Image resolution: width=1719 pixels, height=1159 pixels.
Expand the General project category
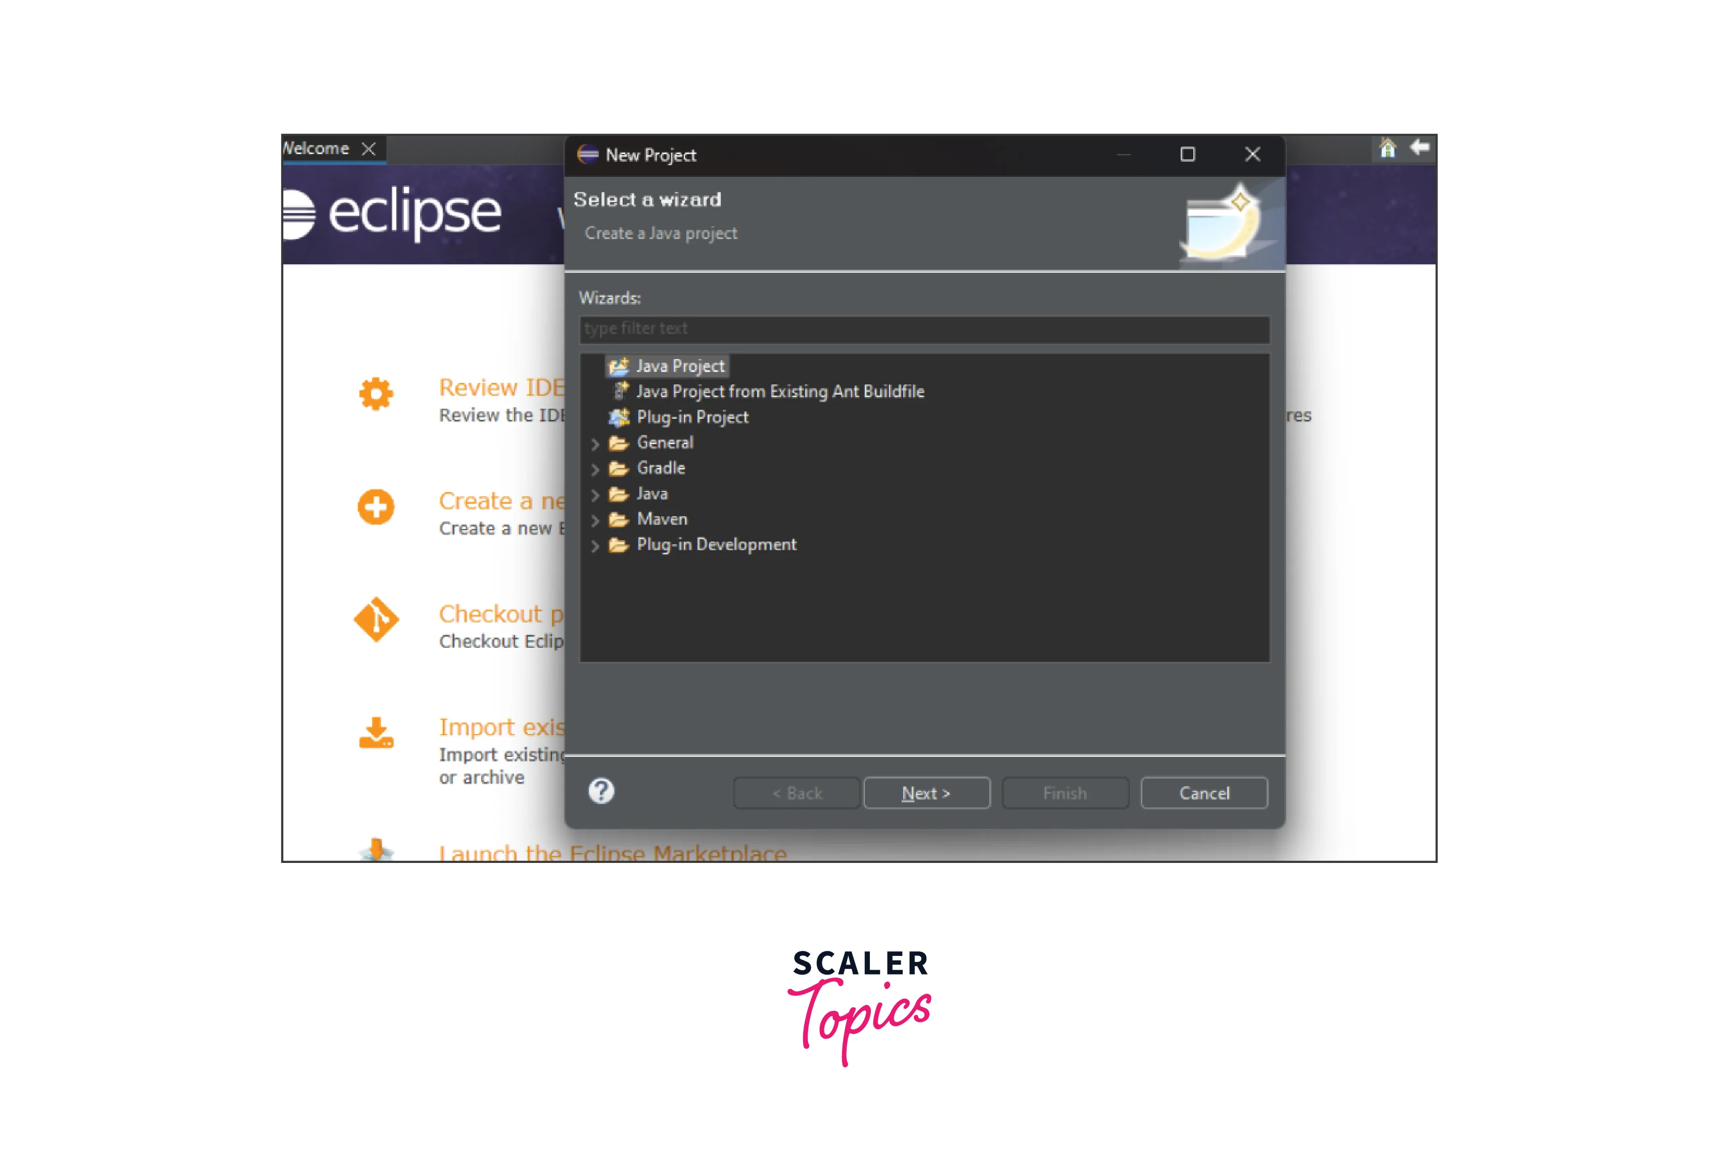point(596,441)
